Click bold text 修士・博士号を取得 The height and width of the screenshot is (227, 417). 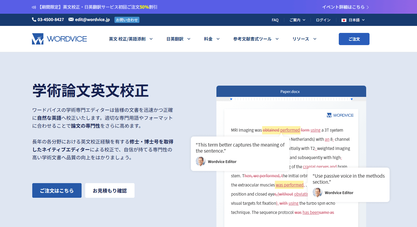[x=151, y=142]
